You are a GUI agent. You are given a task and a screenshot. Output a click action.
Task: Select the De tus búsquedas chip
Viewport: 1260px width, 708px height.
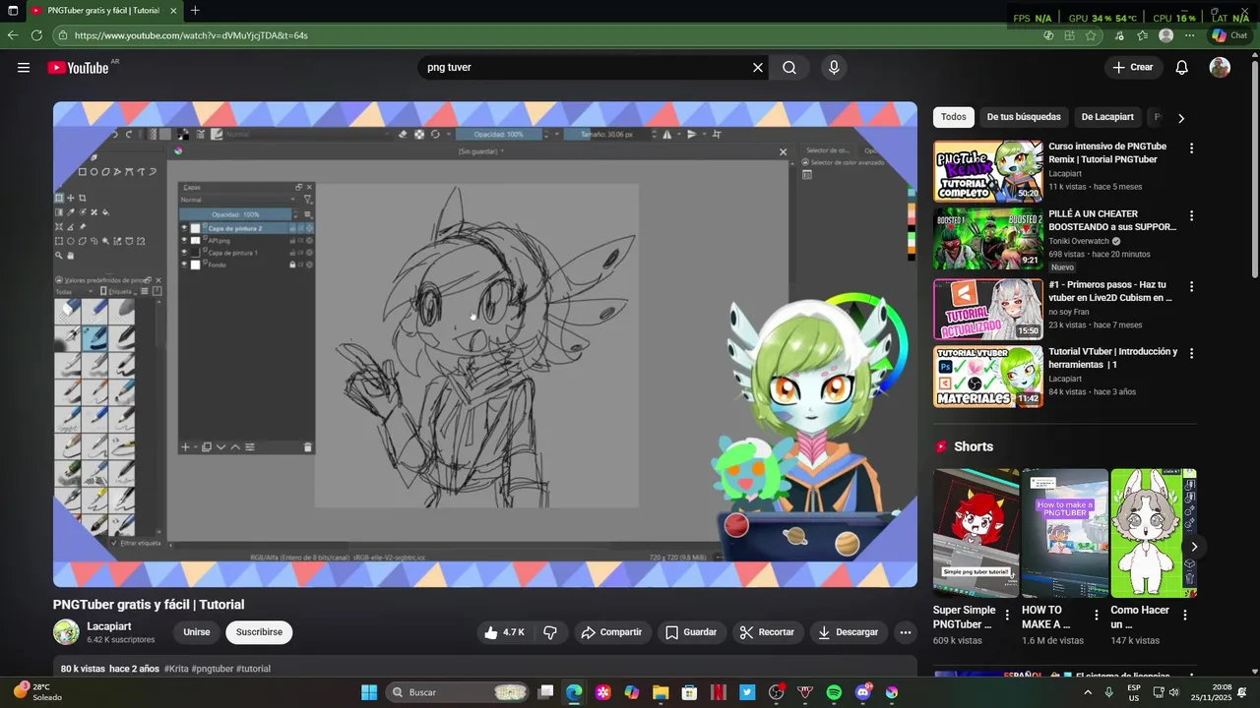[x=1024, y=117]
